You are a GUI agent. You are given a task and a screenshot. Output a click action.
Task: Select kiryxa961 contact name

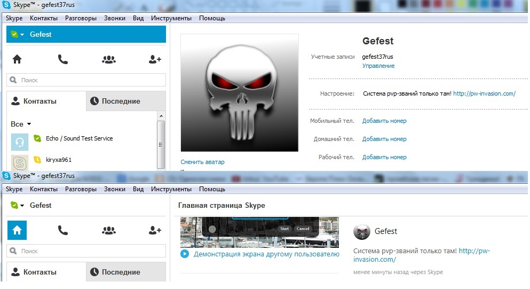59,160
